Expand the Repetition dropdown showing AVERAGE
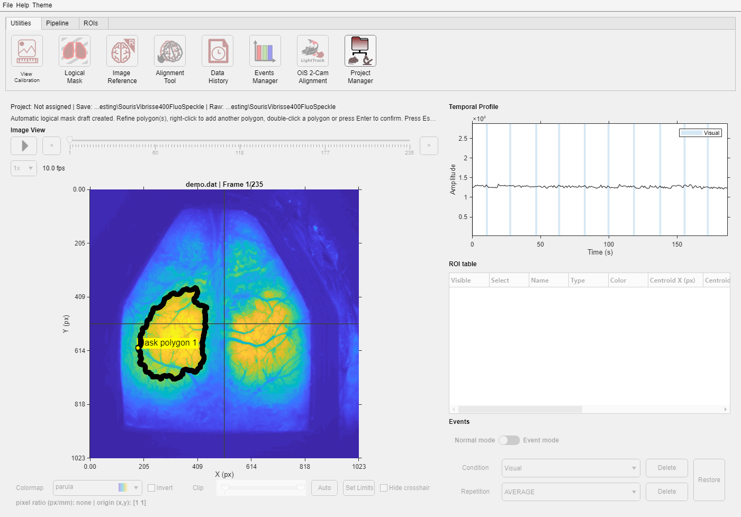 tap(571, 492)
